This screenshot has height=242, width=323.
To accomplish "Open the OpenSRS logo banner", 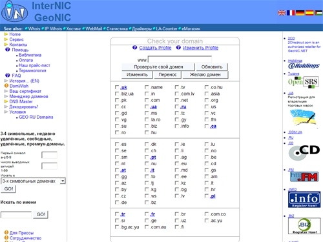I will click(304, 82).
